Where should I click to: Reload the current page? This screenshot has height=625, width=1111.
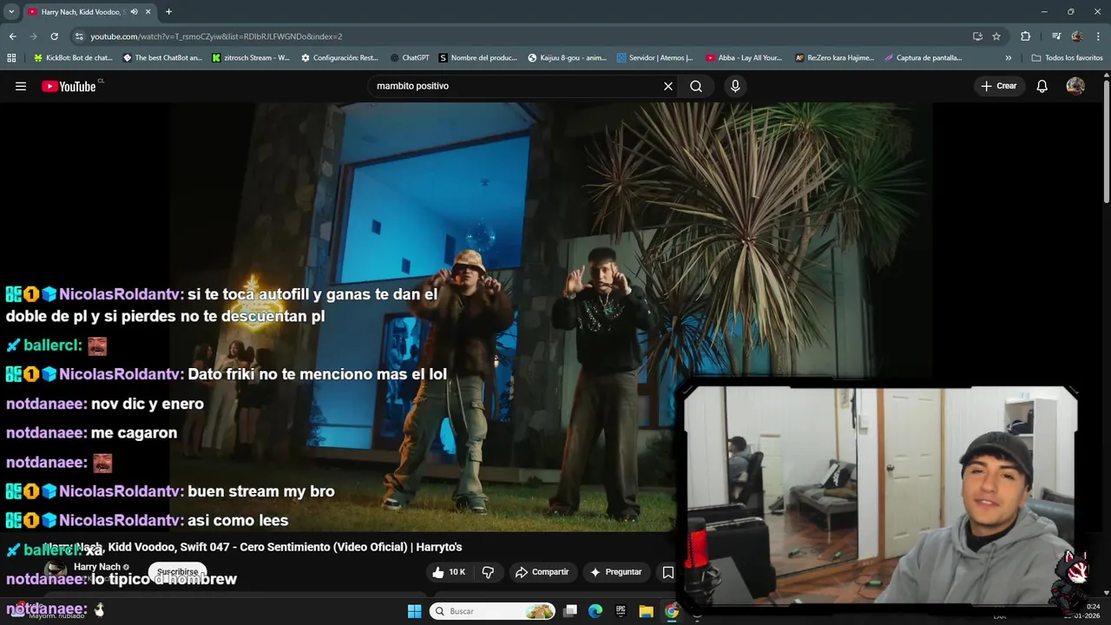tap(54, 36)
